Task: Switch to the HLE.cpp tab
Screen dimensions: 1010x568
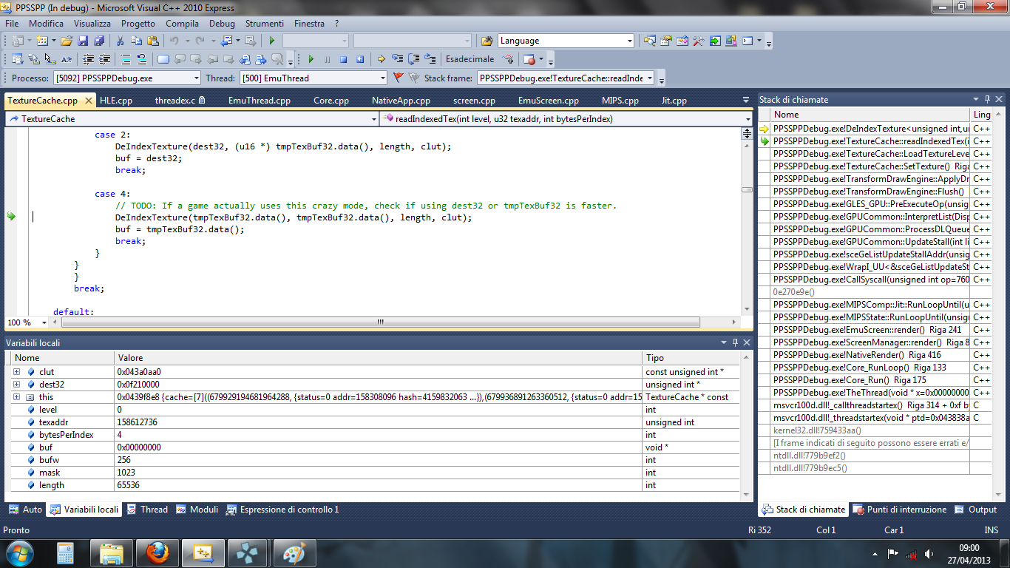Action: click(116, 101)
